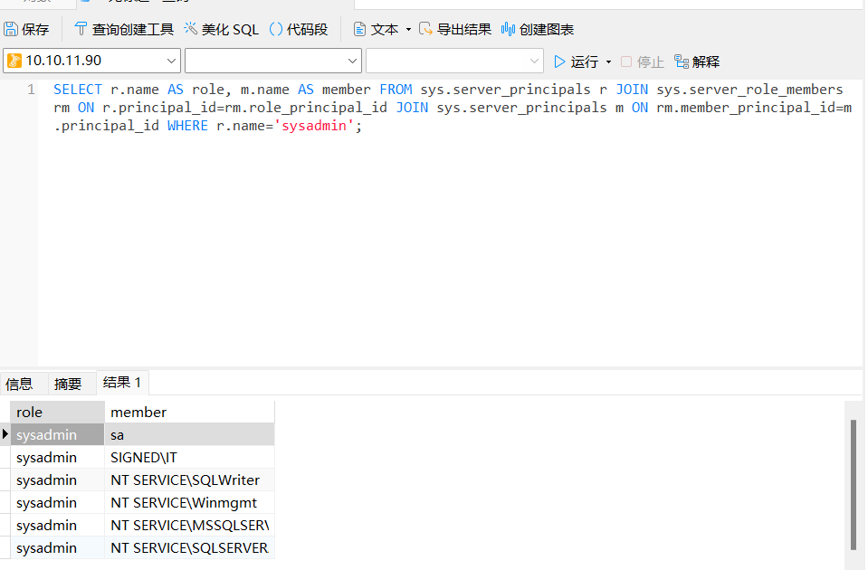The width and height of the screenshot is (868, 570).
Task: Switch to the 摘要 tab
Action: coord(68,384)
